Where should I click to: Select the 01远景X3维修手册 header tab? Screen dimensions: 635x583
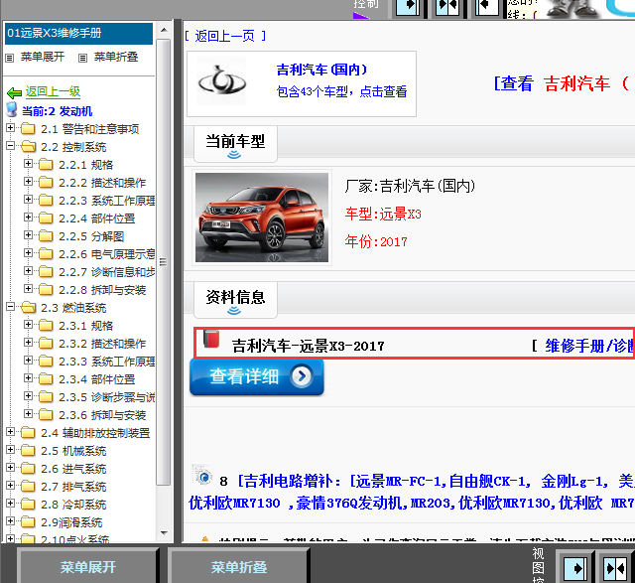point(78,33)
